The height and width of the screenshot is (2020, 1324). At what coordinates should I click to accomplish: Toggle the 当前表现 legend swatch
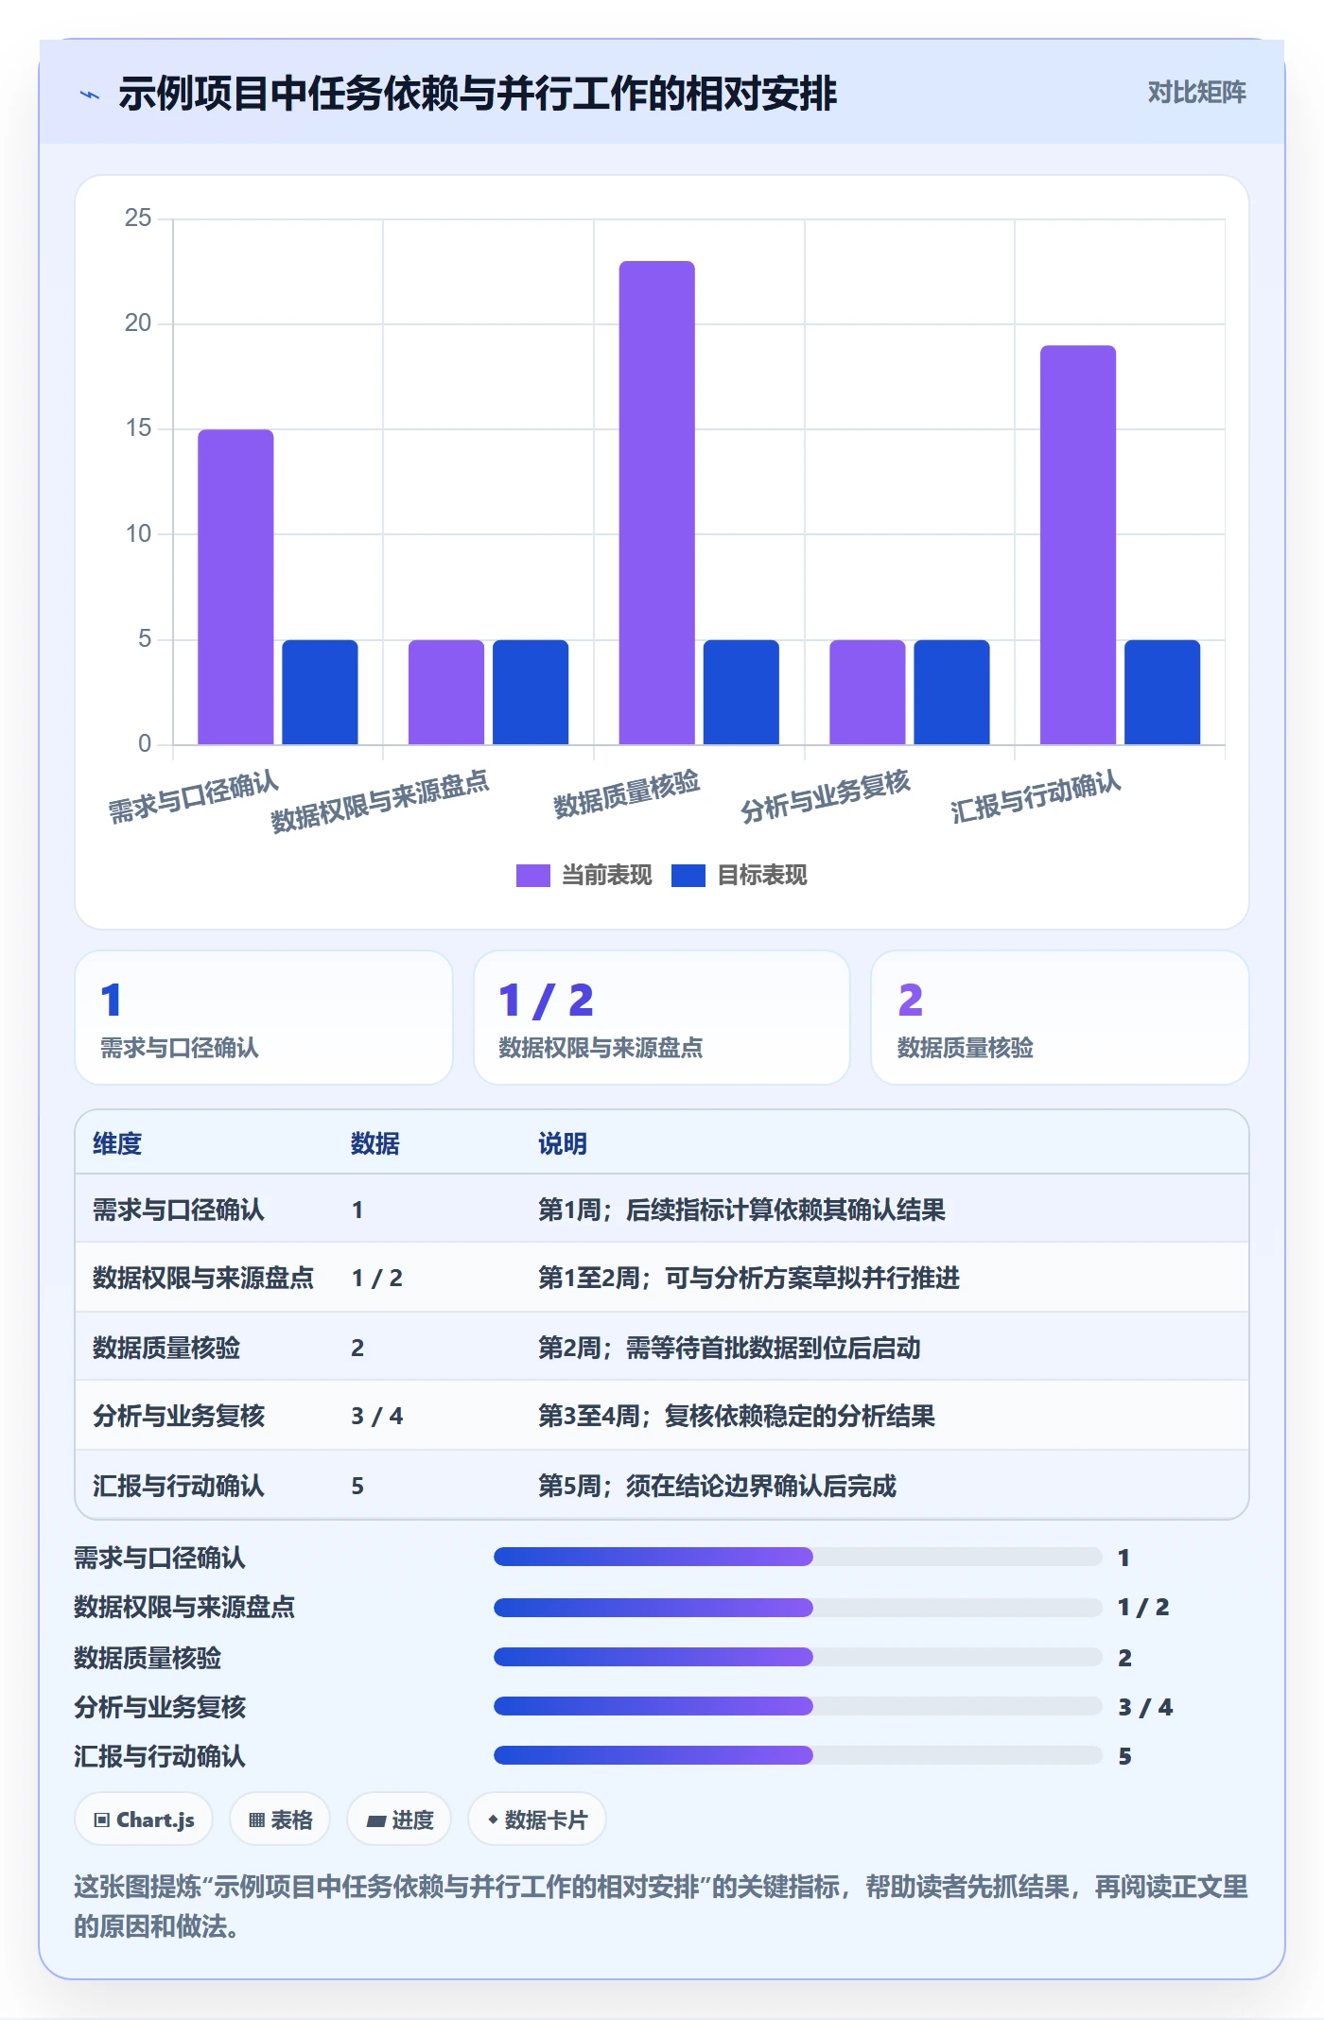coord(532,876)
